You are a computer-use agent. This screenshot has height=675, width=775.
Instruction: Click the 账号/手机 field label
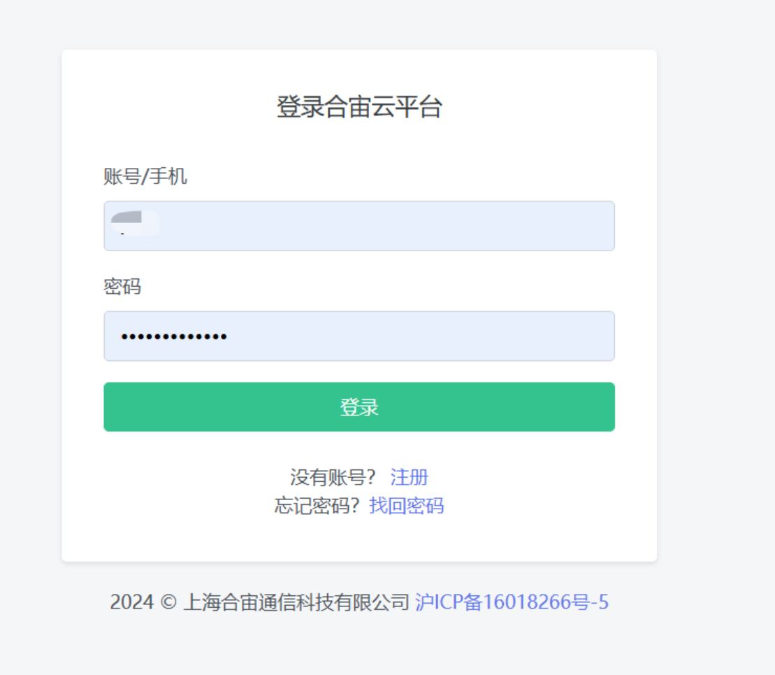coord(145,177)
